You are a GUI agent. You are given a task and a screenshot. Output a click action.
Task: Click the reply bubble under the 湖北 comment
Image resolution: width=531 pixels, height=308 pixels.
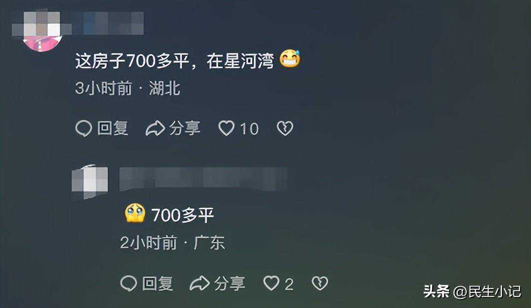click(x=84, y=129)
